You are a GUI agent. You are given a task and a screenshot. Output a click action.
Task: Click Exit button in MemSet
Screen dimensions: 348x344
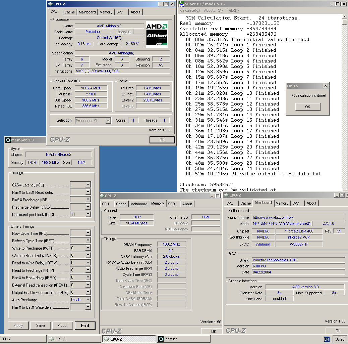(85, 326)
